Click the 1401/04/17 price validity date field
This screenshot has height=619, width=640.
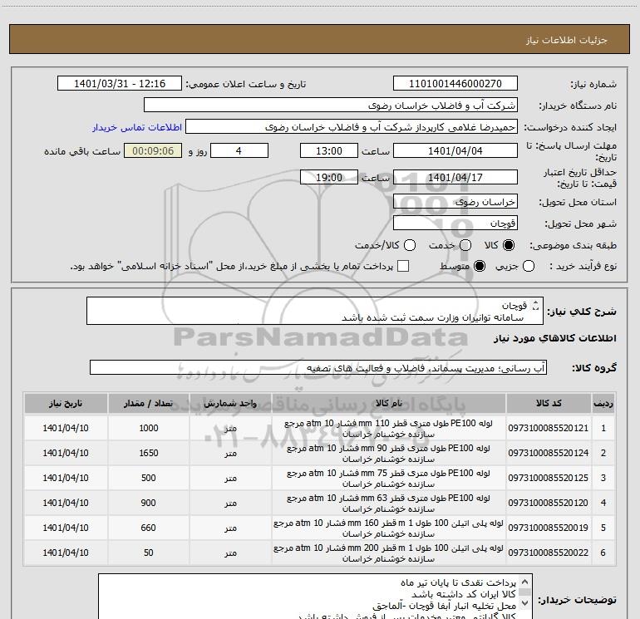(455, 177)
